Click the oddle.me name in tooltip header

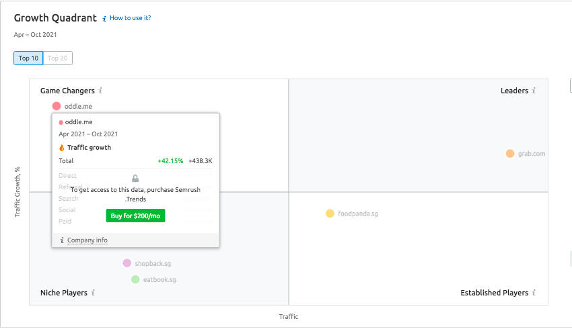pos(79,122)
